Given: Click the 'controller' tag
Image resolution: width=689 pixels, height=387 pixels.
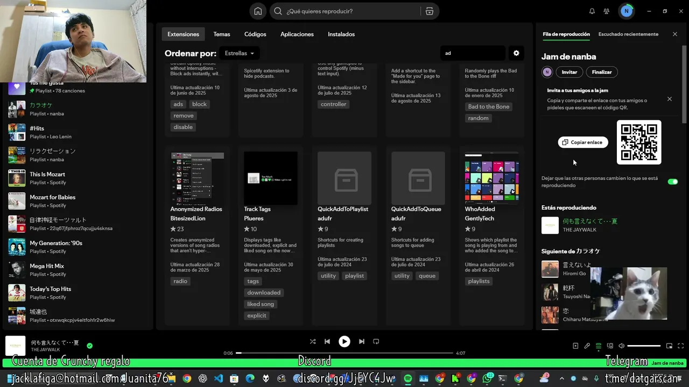Looking at the screenshot, I should [x=334, y=104].
